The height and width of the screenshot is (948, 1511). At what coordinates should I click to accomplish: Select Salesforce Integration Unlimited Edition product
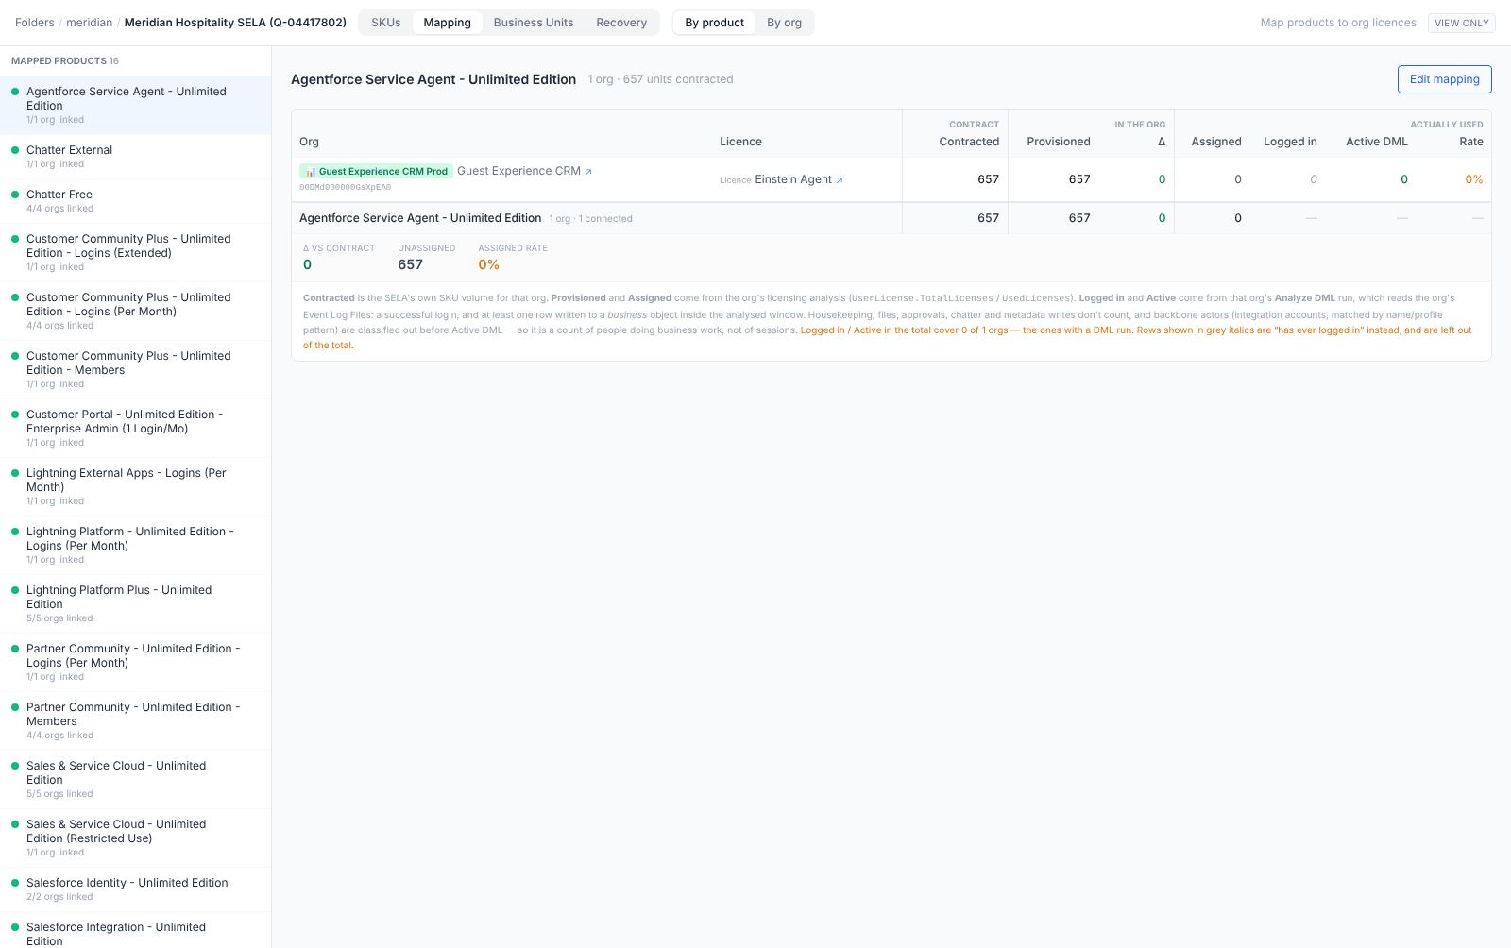coord(135,931)
